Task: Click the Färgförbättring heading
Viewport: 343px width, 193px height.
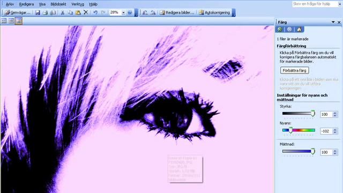Action: [x=292, y=46]
